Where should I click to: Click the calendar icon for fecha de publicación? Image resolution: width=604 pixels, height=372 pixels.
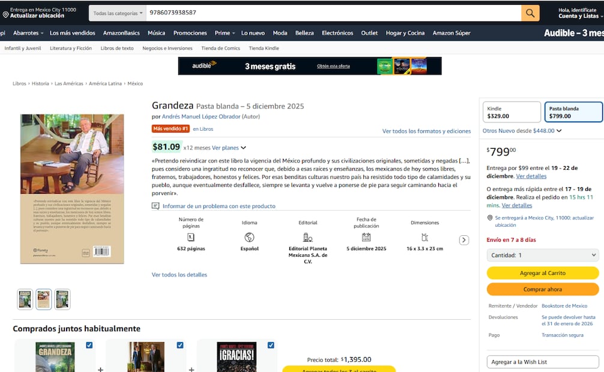pos(366,236)
